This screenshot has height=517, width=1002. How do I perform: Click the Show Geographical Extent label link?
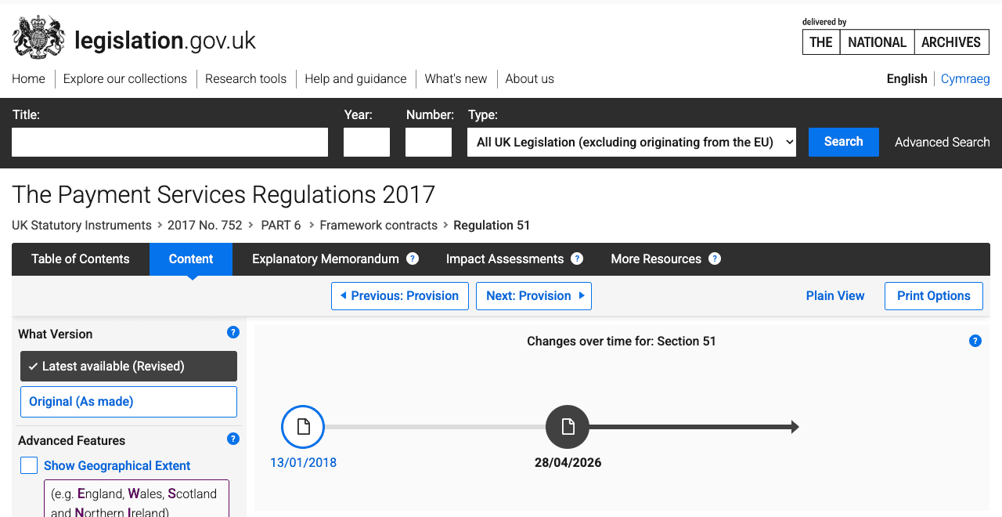pyautogui.click(x=117, y=466)
